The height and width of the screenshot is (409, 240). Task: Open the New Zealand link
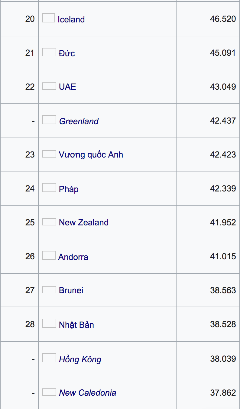83,222
